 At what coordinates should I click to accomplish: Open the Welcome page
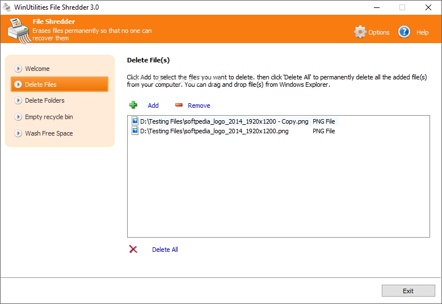pyautogui.click(x=37, y=69)
